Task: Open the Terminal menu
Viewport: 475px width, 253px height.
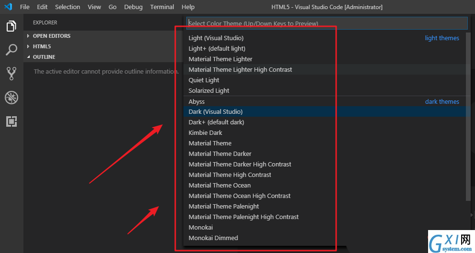Action: pos(162,7)
